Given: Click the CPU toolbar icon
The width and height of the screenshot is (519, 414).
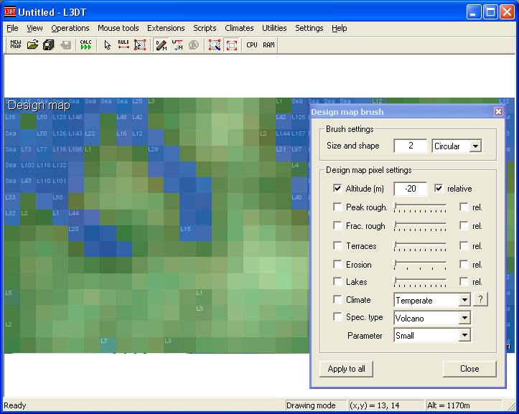Looking at the screenshot, I should (x=252, y=45).
